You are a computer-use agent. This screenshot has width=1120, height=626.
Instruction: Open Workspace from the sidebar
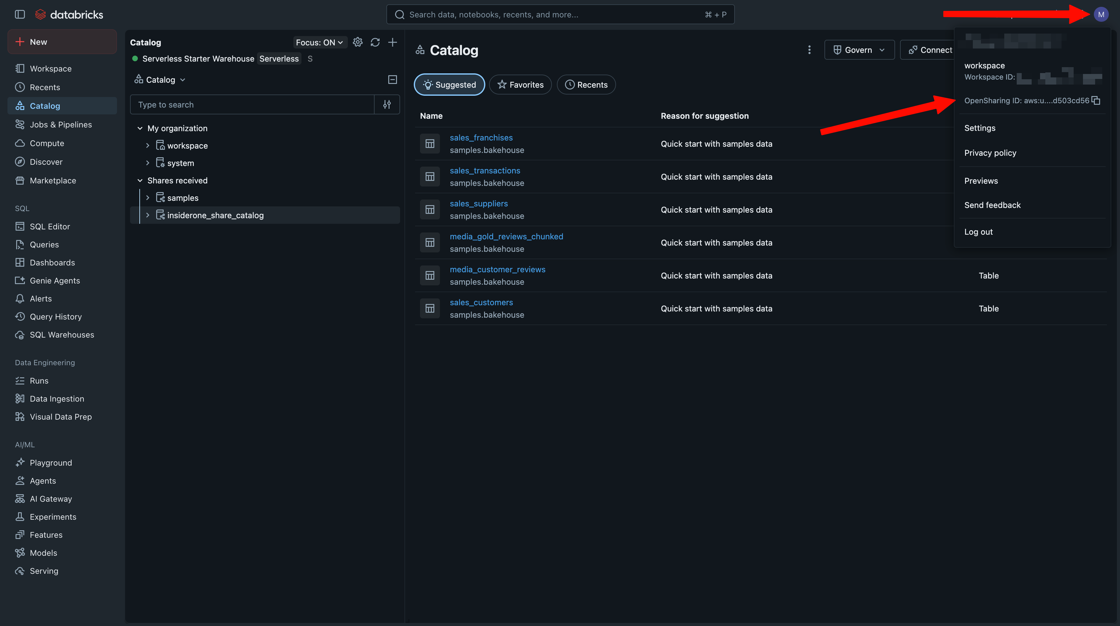[x=62, y=69]
